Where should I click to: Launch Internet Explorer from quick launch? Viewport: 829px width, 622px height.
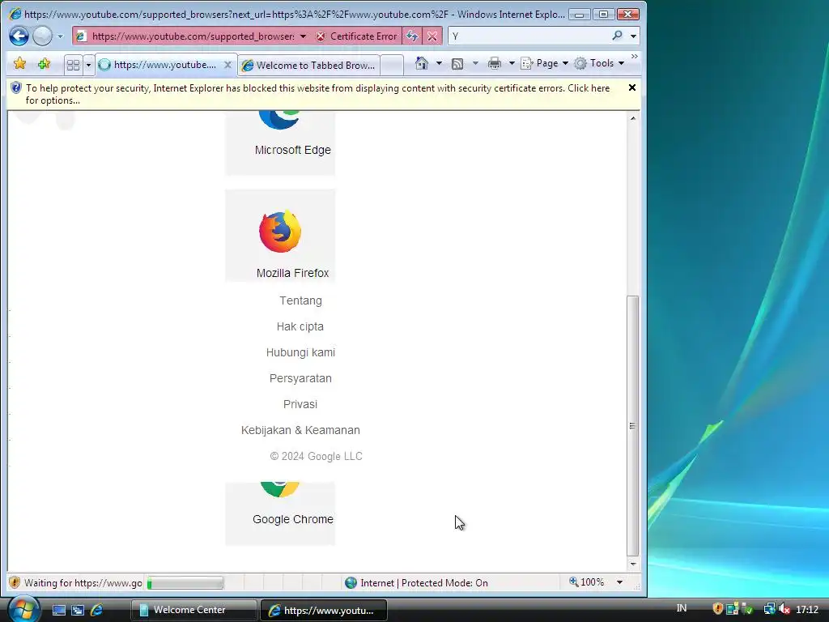97,611
